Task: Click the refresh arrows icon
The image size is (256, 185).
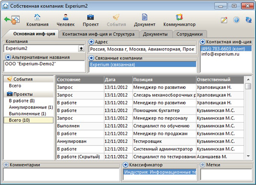Action: (x=248, y=20)
